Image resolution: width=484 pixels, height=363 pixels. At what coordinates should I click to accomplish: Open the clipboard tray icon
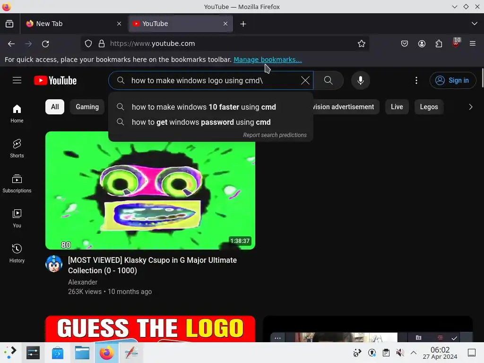point(386,353)
